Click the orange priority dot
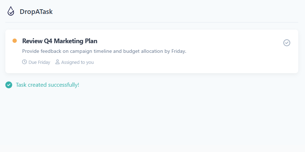305x152 pixels. tap(15, 41)
